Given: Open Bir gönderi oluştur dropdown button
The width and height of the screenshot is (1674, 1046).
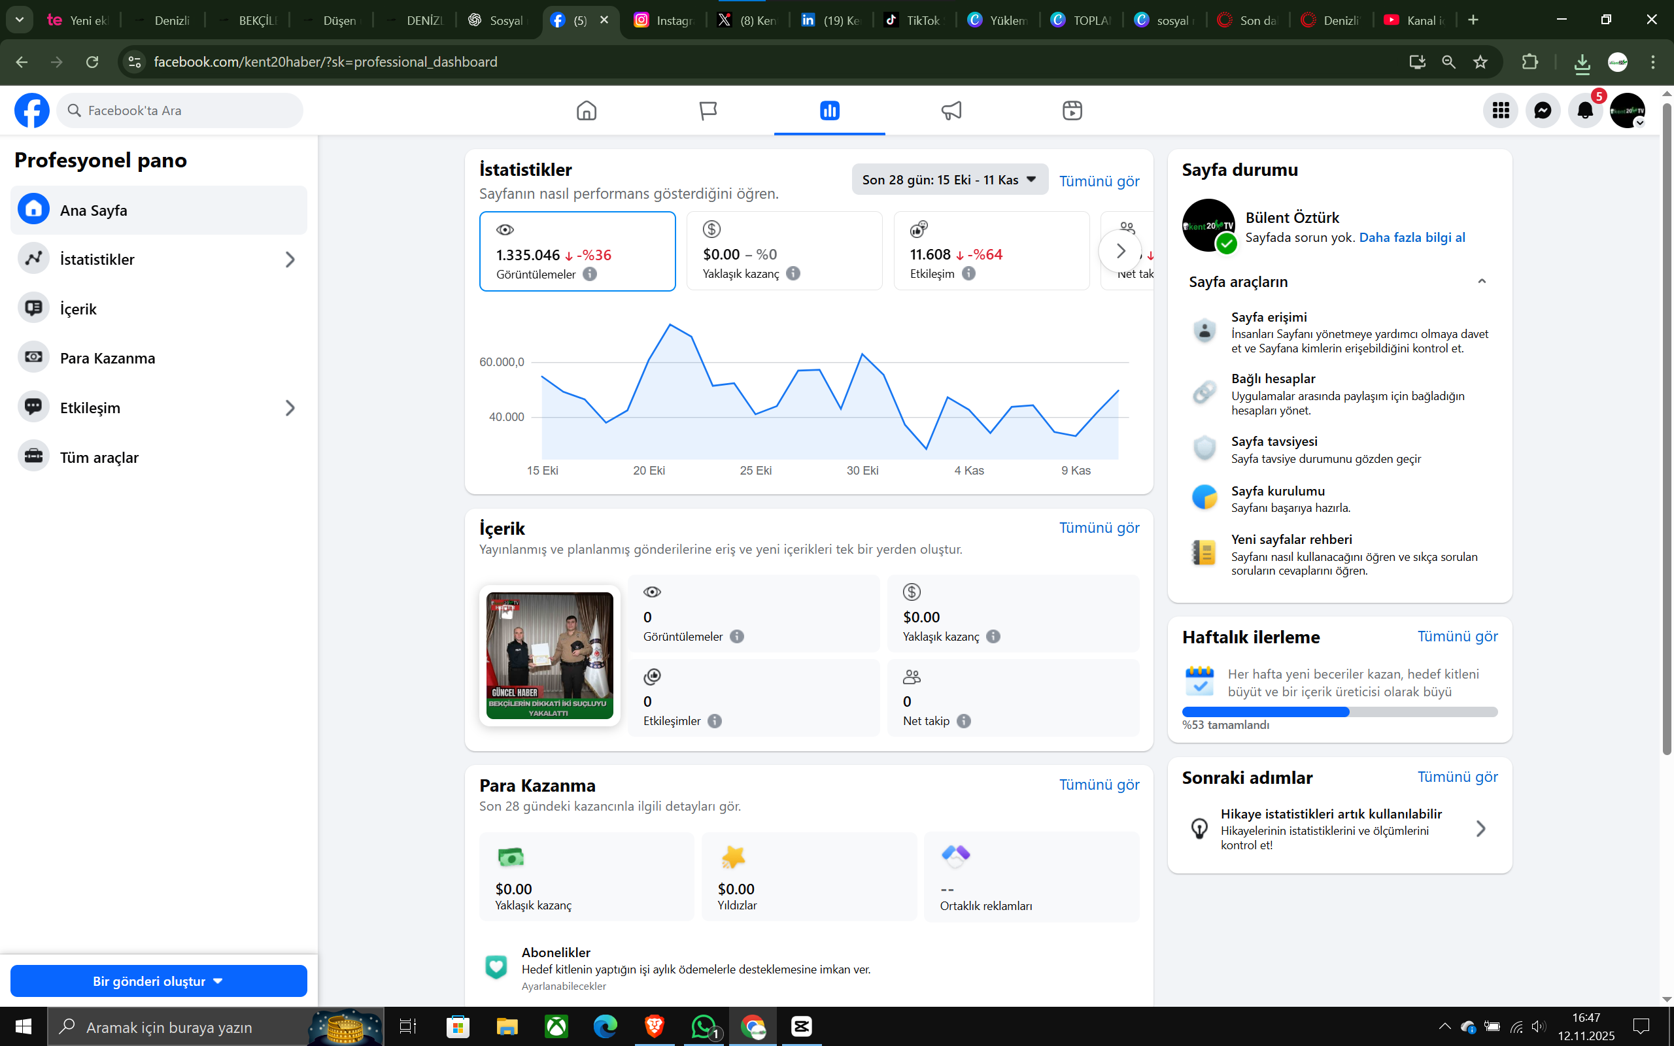Looking at the screenshot, I should (158, 981).
